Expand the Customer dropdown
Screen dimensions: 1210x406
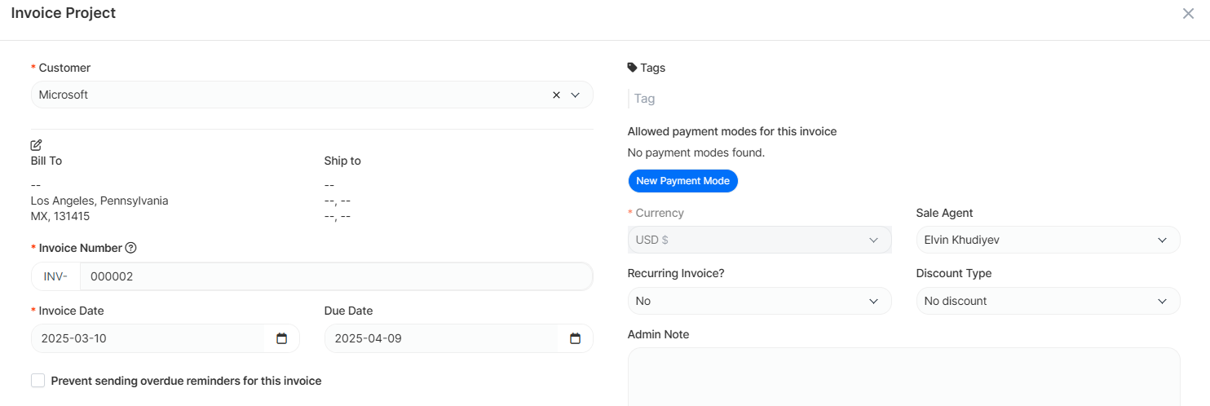pos(575,95)
